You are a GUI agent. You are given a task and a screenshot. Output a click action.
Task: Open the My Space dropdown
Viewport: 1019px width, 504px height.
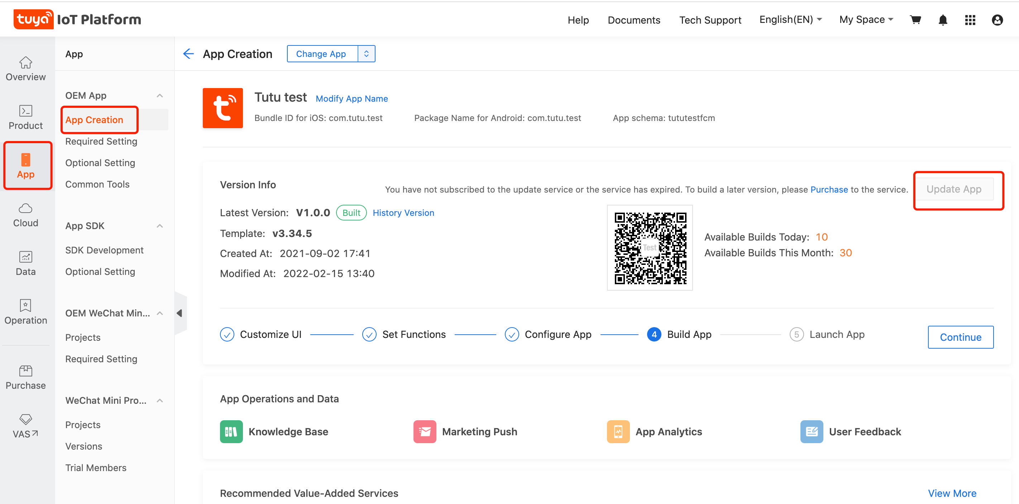tap(866, 19)
